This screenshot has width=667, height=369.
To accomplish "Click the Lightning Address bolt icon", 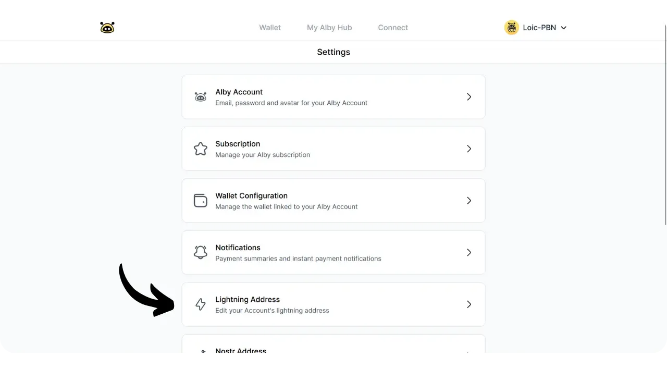I will coord(201,304).
